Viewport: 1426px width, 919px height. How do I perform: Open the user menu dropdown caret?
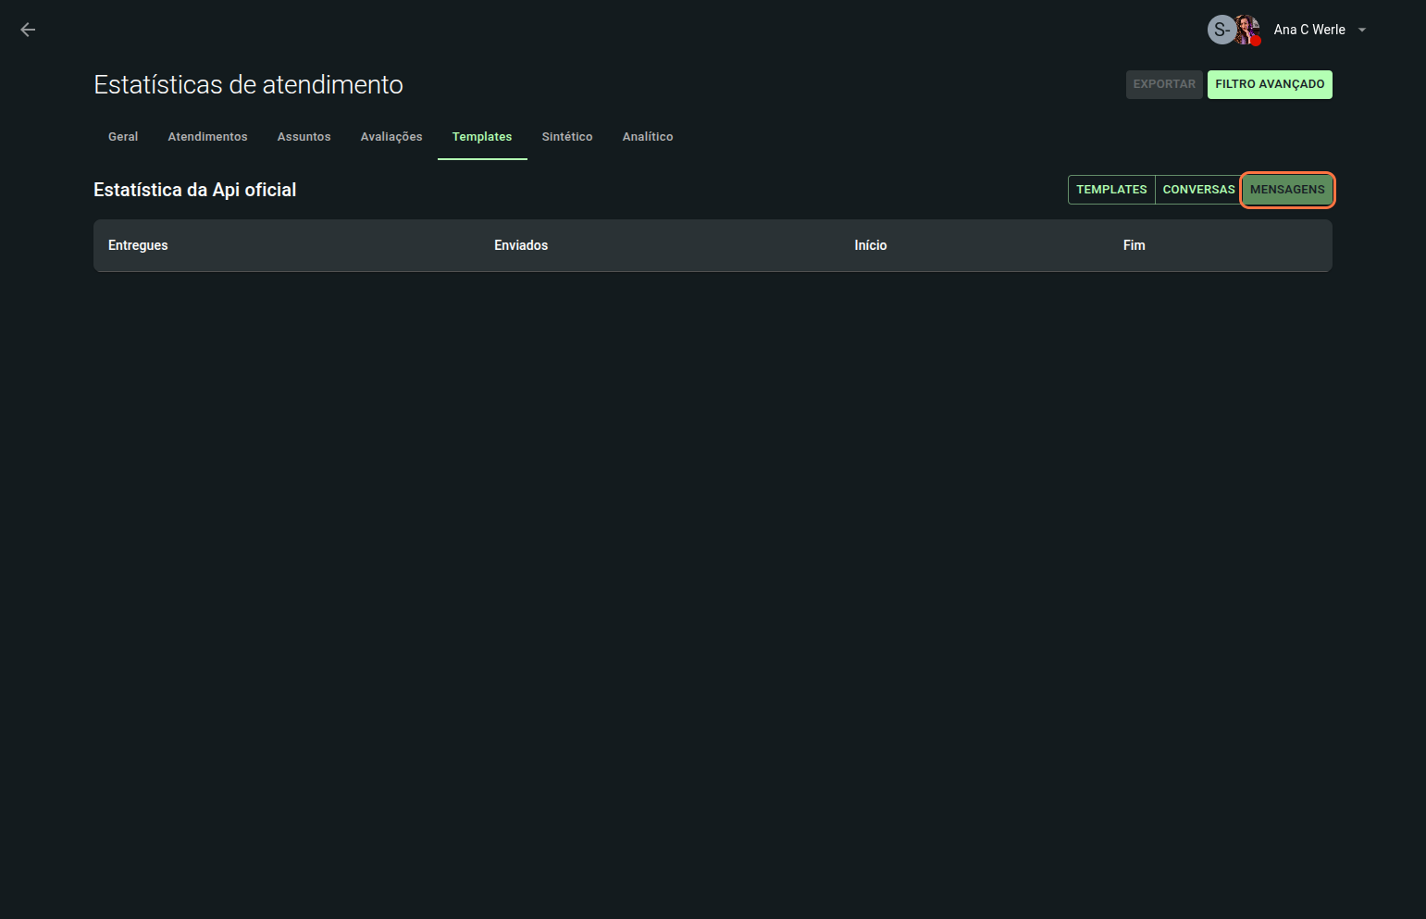pos(1362,30)
